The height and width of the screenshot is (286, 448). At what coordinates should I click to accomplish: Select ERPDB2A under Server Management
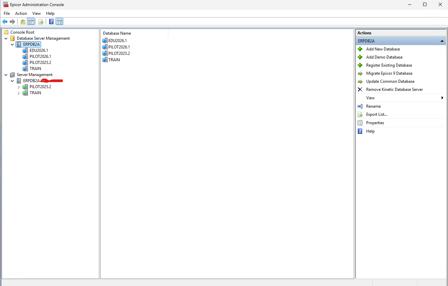[31, 81]
